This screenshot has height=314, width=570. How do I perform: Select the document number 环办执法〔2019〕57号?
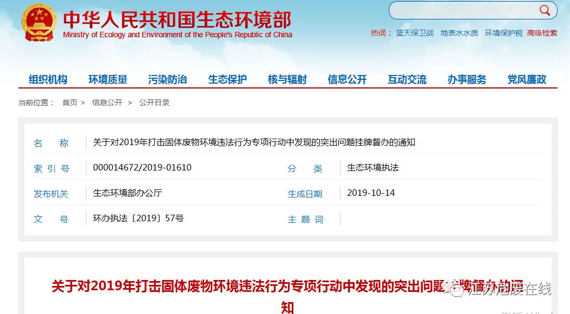(x=139, y=219)
